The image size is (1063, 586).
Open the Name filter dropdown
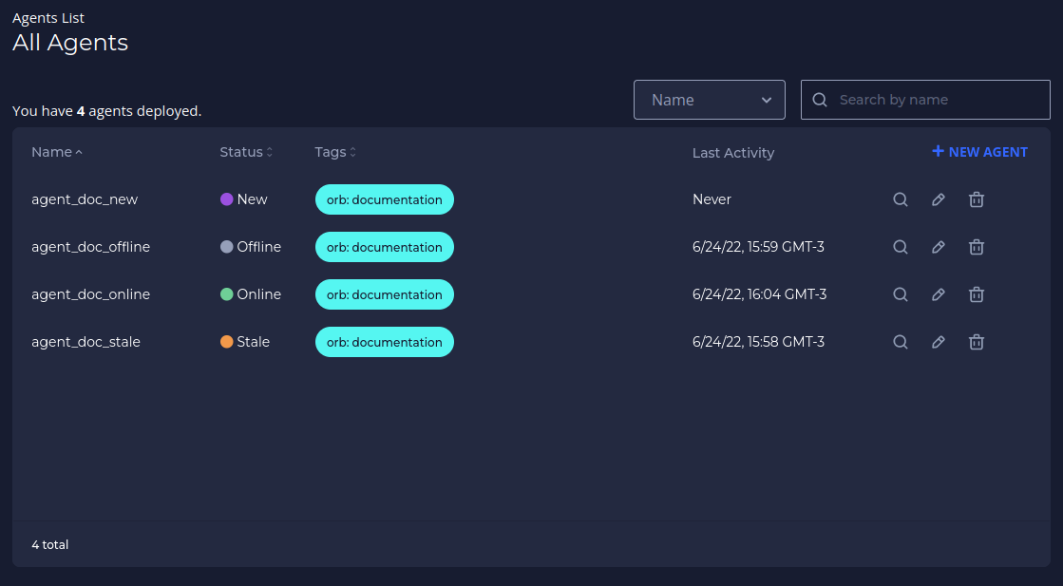(709, 100)
